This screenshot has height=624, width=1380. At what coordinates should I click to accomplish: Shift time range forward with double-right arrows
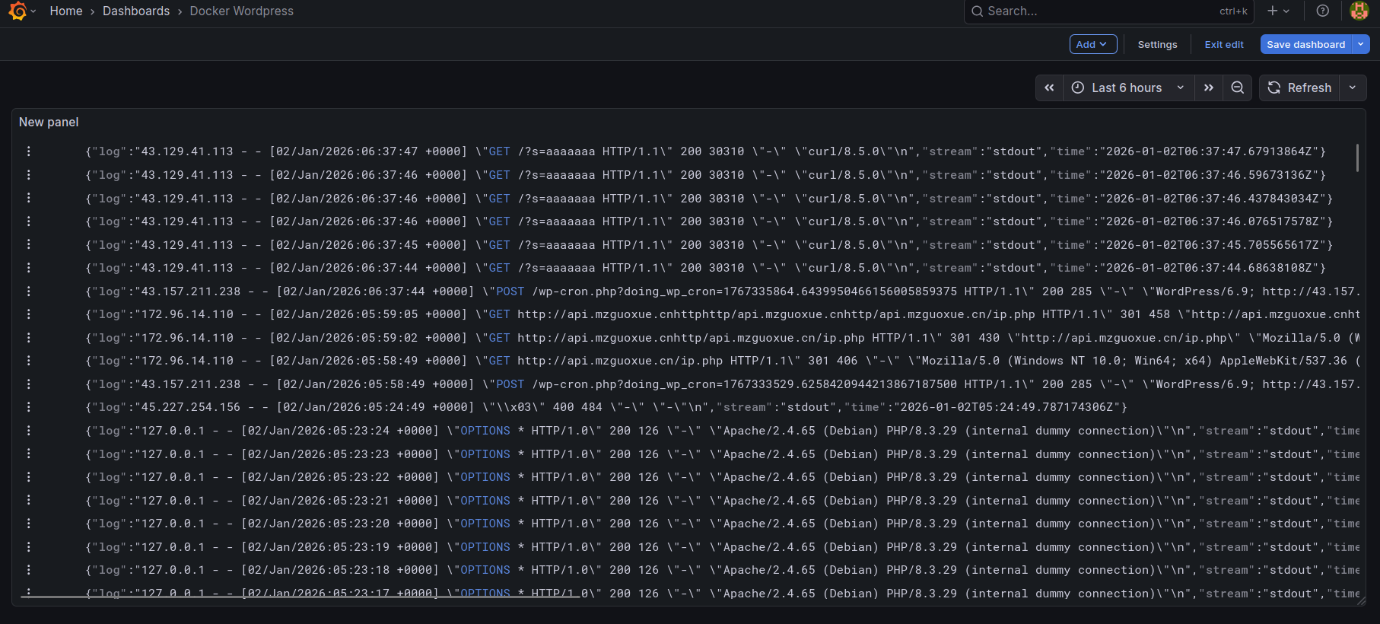point(1209,88)
